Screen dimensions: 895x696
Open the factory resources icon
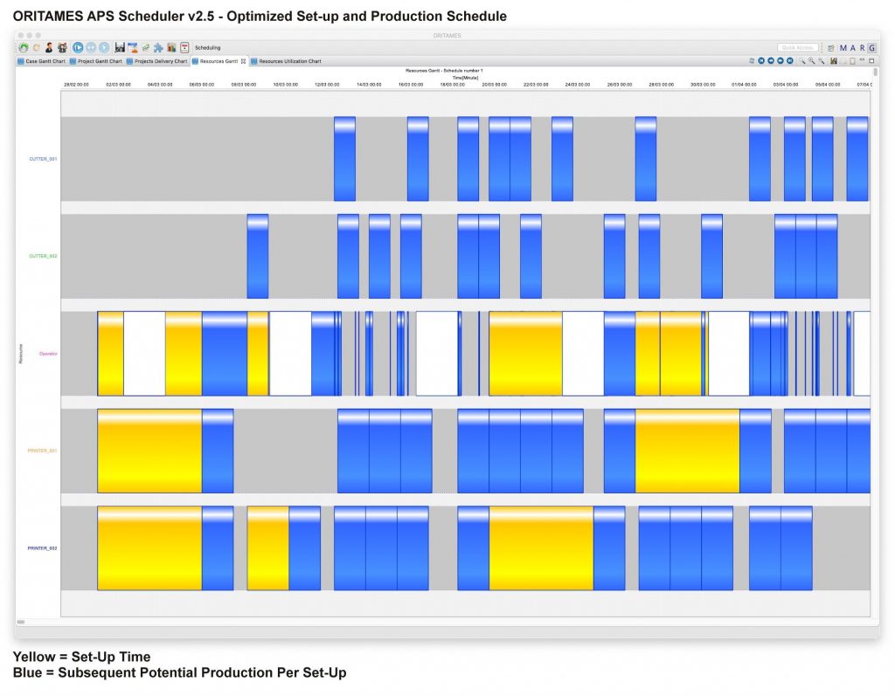coord(120,48)
